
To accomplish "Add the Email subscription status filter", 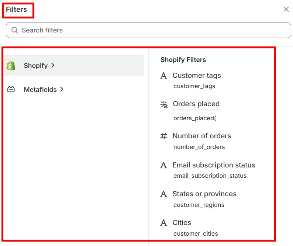I will [214, 165].
